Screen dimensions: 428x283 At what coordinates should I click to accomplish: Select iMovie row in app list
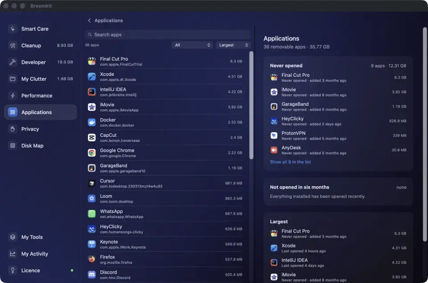165,107
